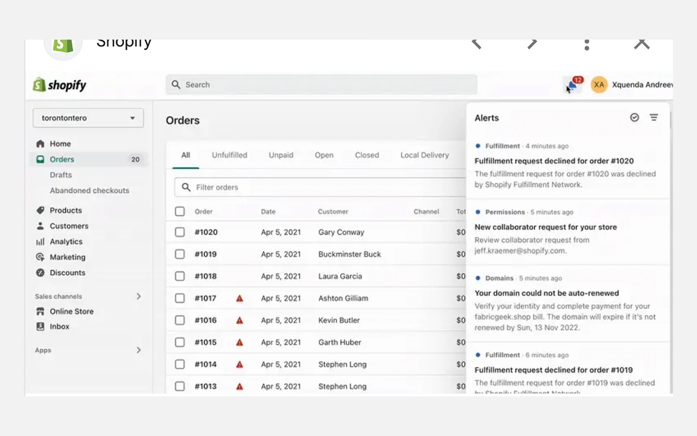Open the notifications bell icon

click(x=573, y=85)
